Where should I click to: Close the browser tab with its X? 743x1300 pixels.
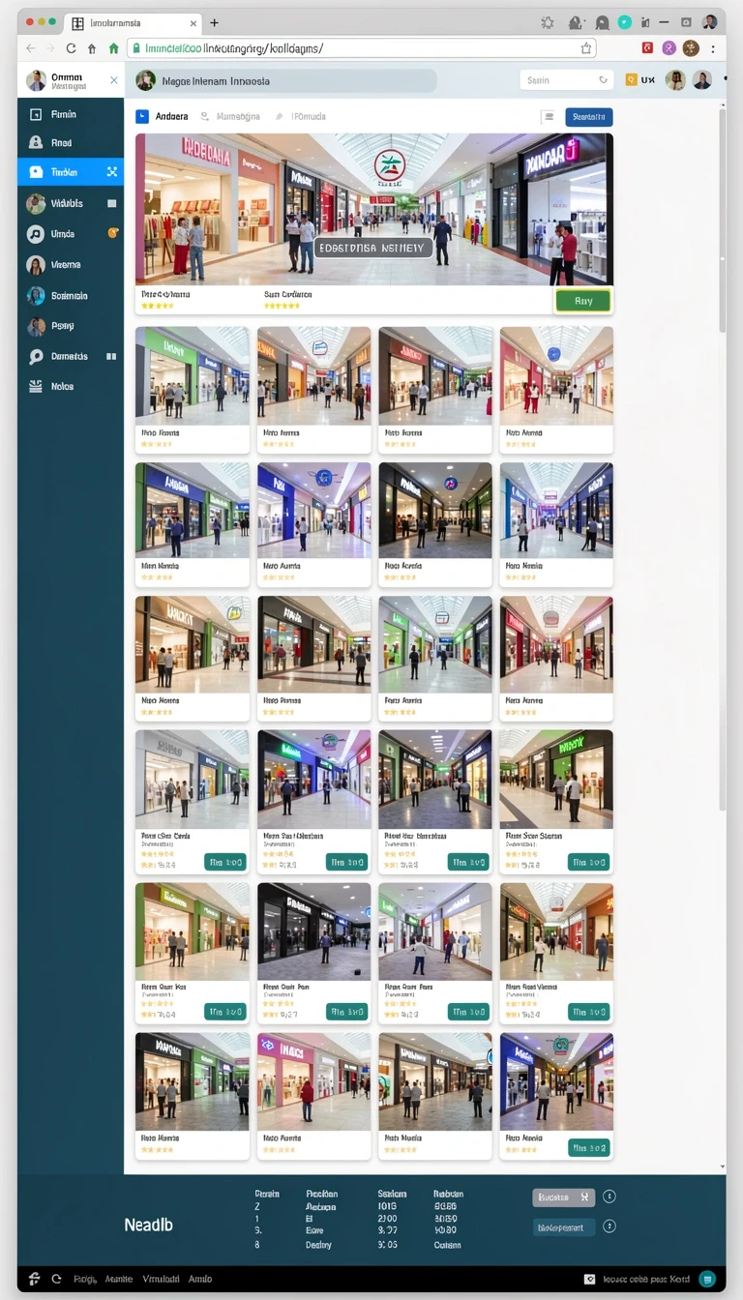coord(193,23)
